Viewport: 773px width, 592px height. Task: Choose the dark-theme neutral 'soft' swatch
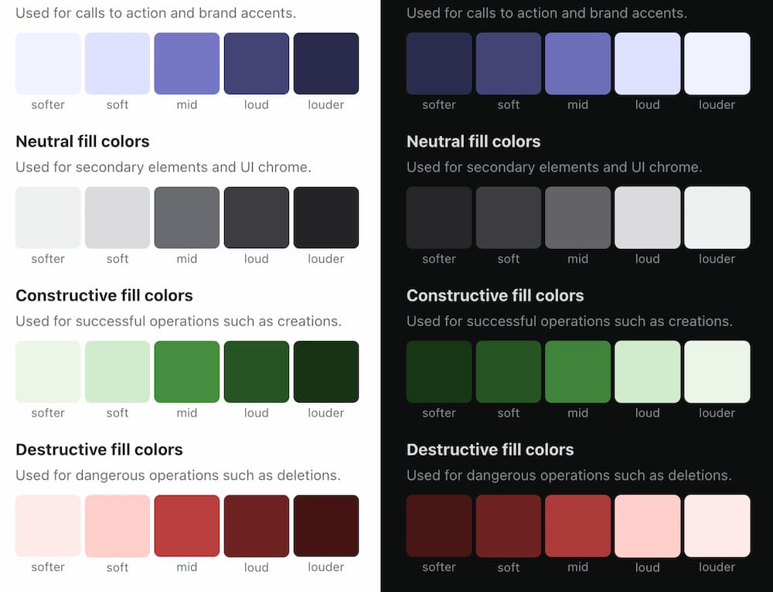tap(509, 217)
